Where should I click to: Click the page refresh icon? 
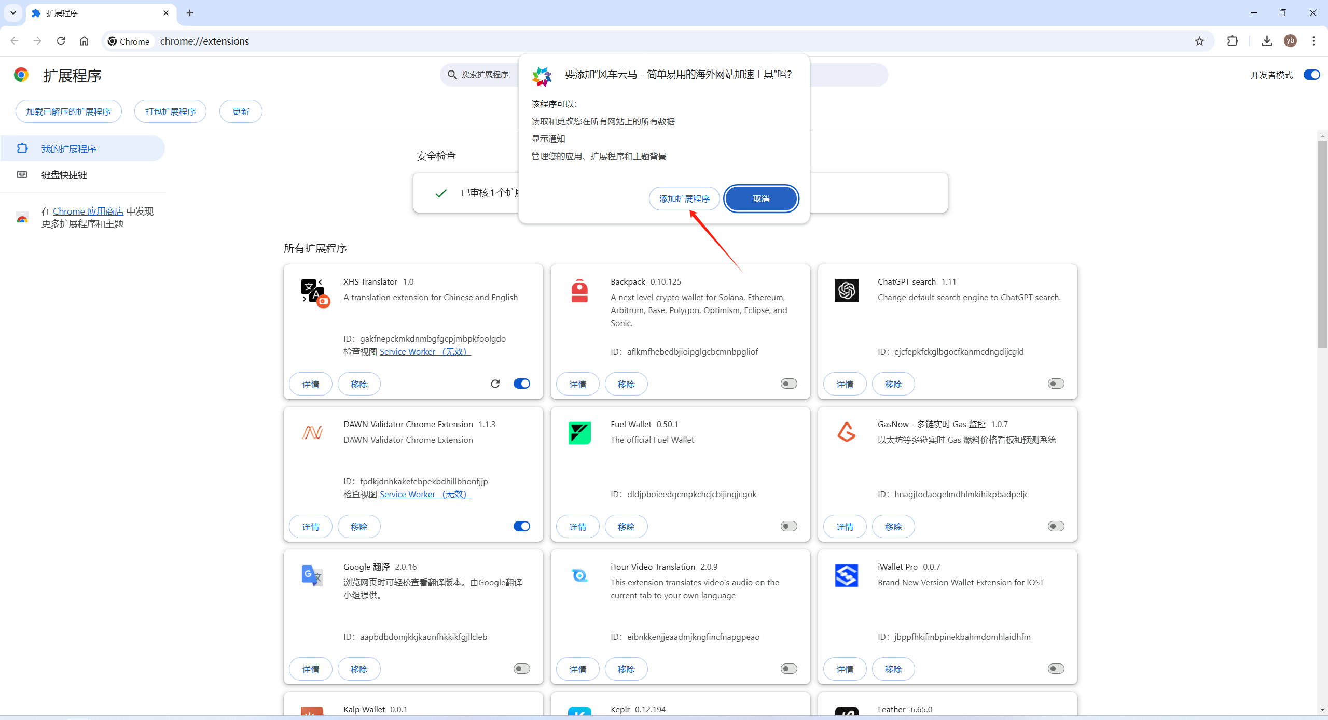pyautogui.click(x=61, y=41)
